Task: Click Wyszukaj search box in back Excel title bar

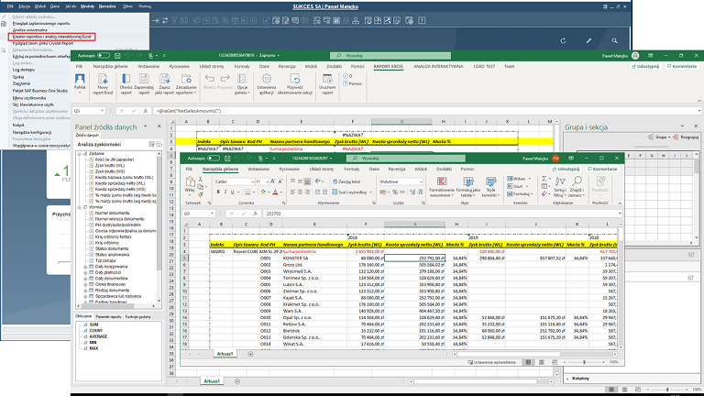Action: 390,56
